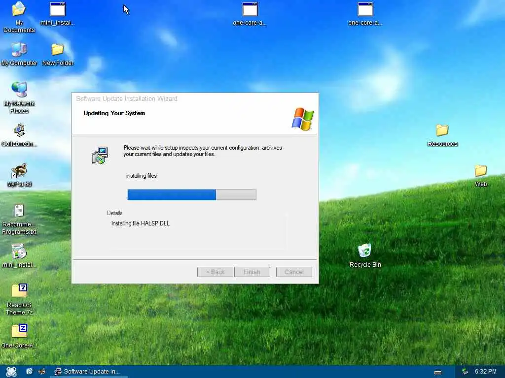
Task: Open Recomme... Programs.txt file icon
Action: pos(19,219)
